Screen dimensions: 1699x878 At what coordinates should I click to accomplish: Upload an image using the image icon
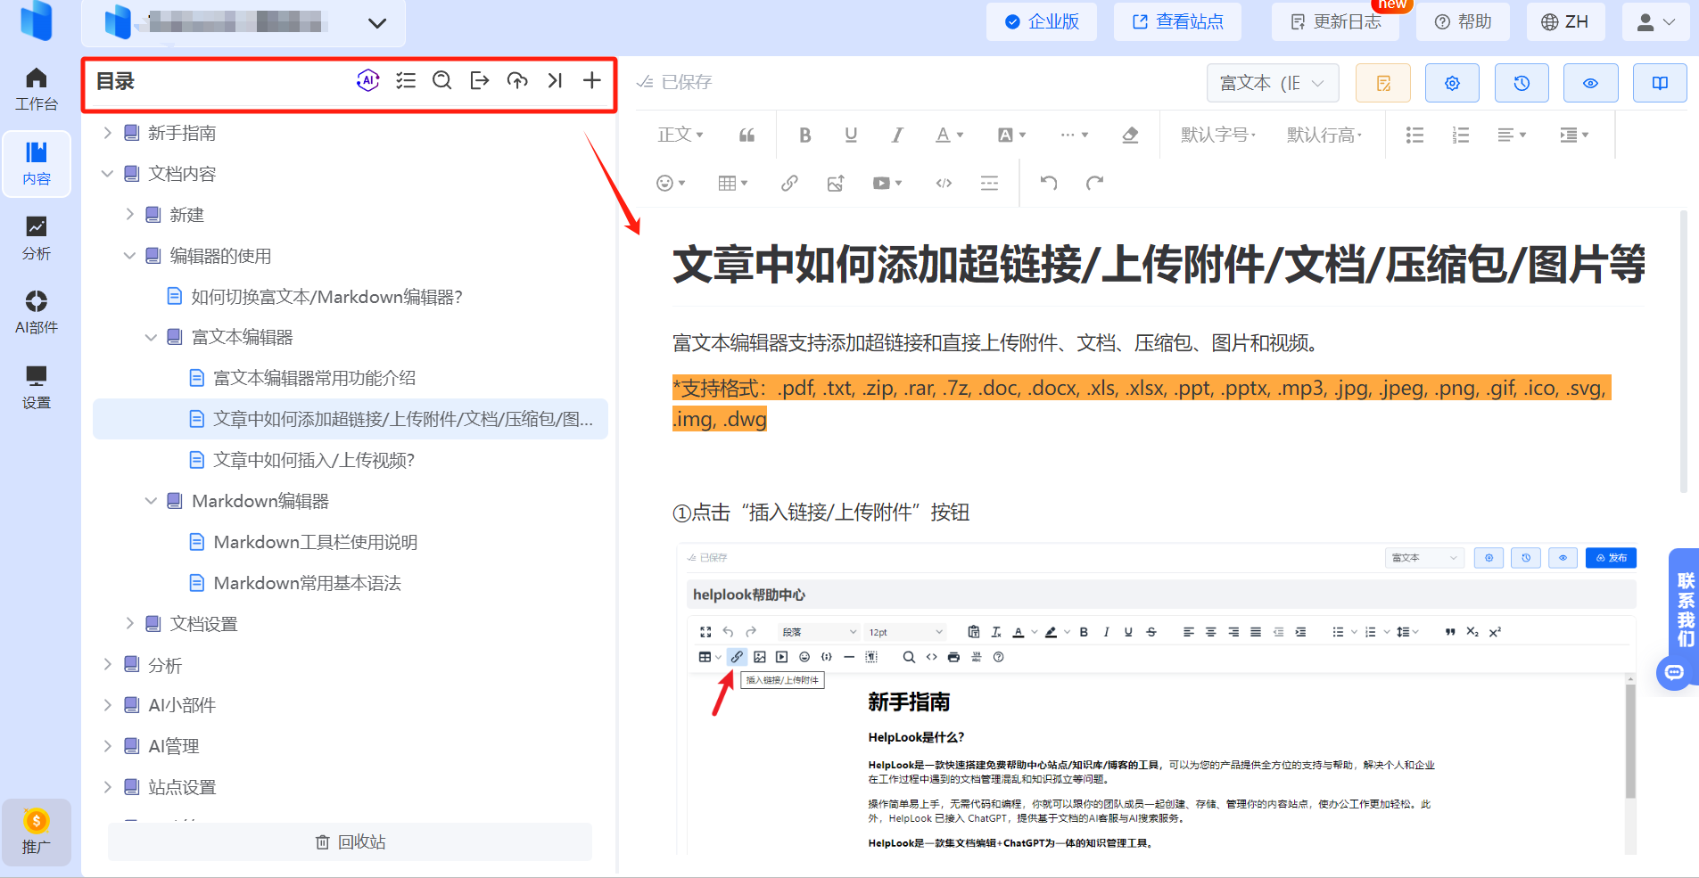click(836, 184)
